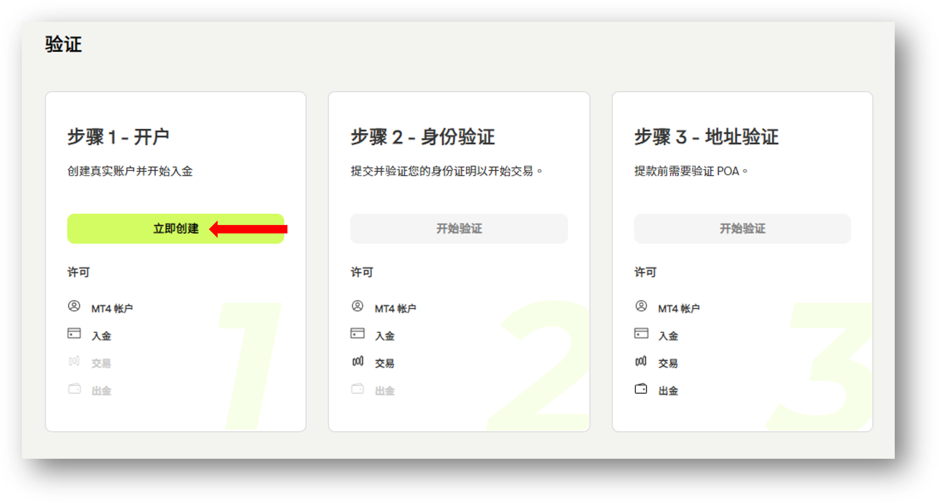Select the MT4 帐户 icon in 步骤 3
Image resolution: width=939 pixels, height=503 pixels.
tap(641, 307)
